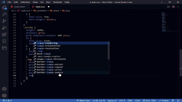Choose border-image-source suggestion
182x102 pixels.
(71, 72)
